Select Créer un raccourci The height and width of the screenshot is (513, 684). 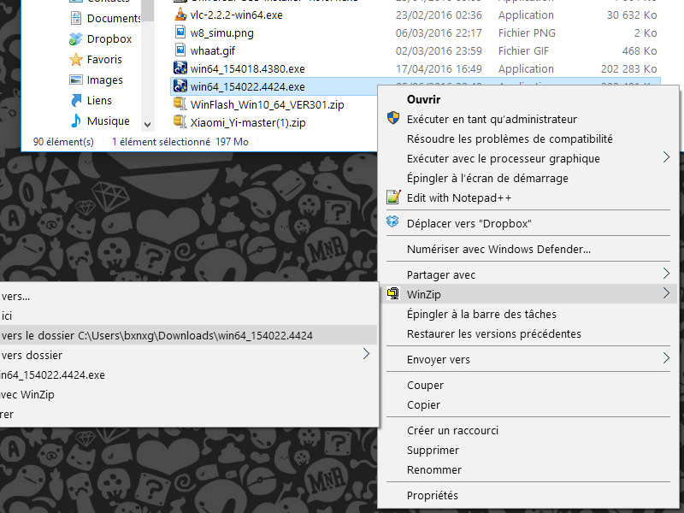(452, 431)
